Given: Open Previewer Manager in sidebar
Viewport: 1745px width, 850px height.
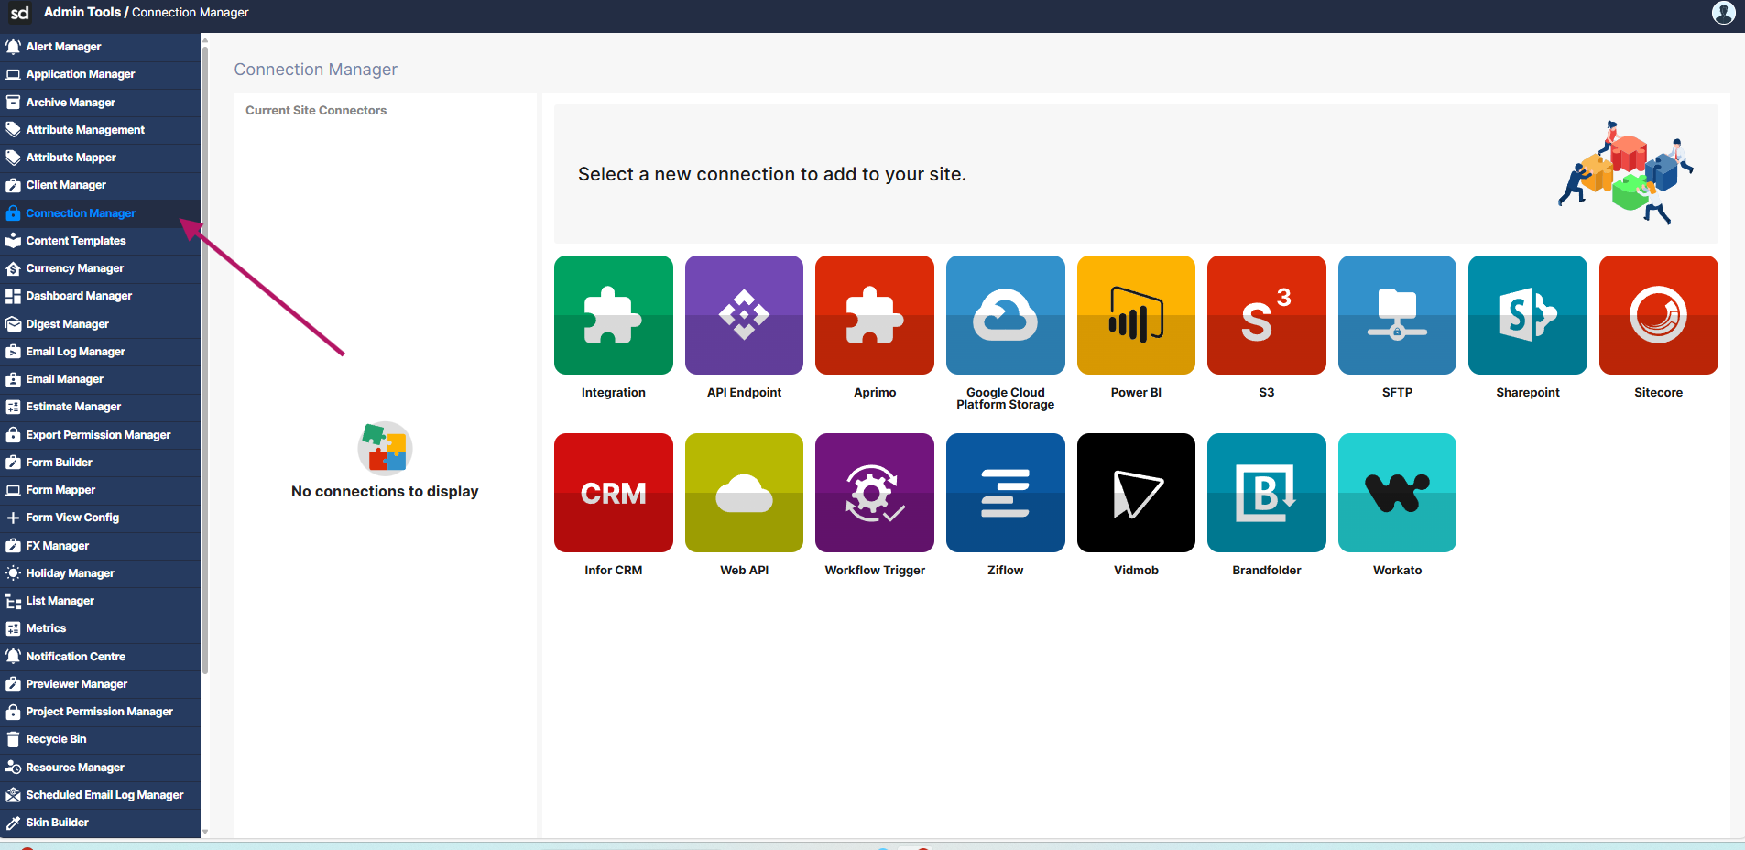Looking at the screenshot, I should (x=100, y=684).
